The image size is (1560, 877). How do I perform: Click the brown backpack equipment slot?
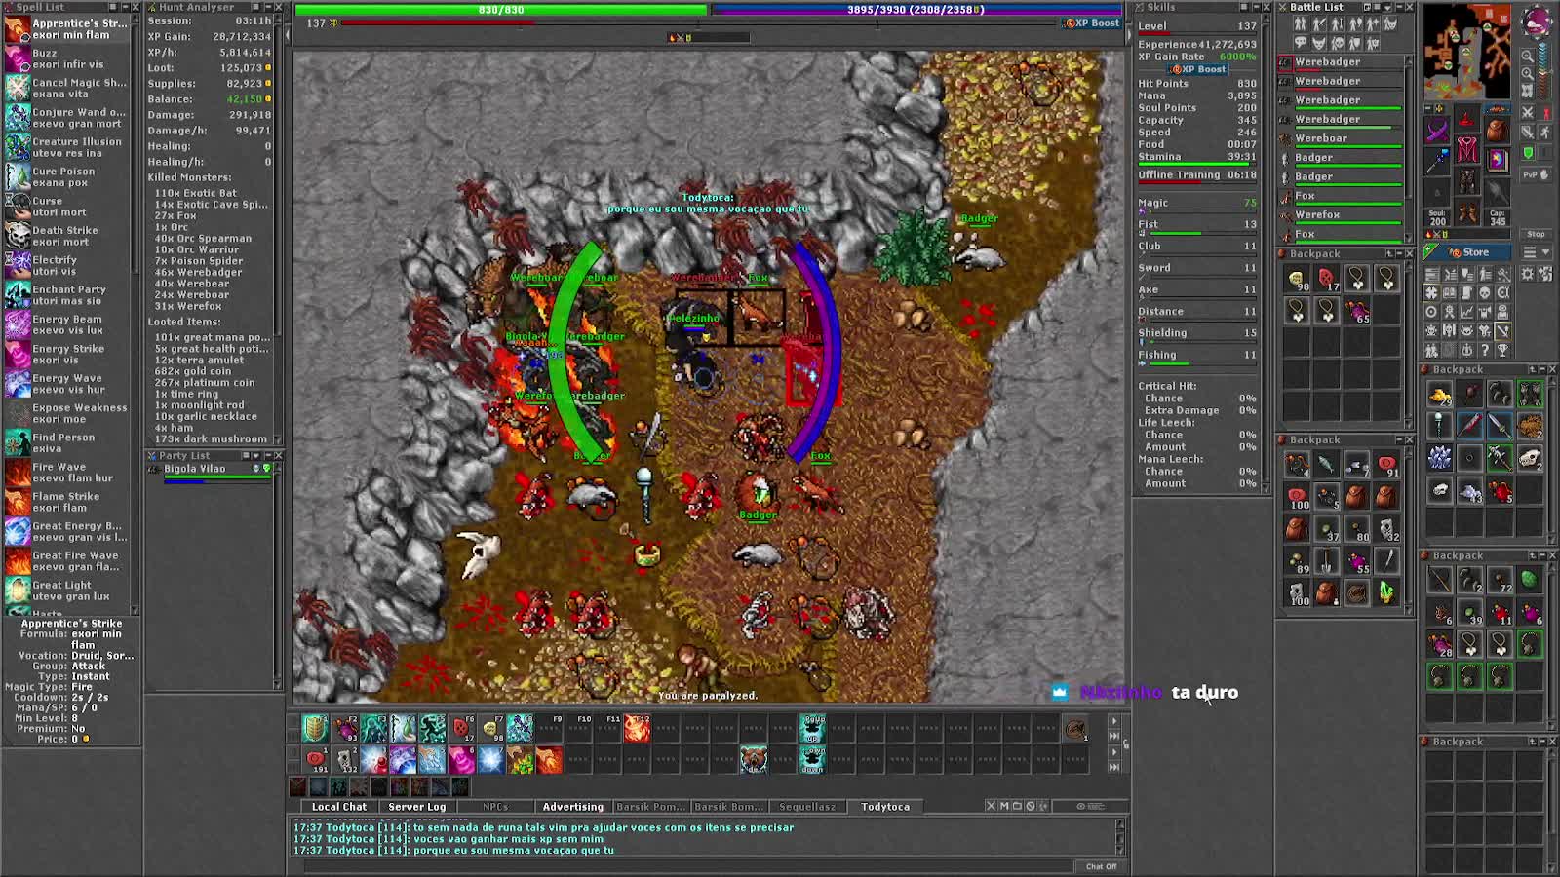click(x=1498, y=130)
